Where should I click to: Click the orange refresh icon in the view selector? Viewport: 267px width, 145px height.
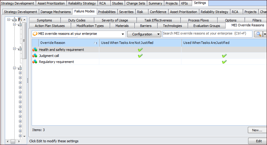coord(35,34)
